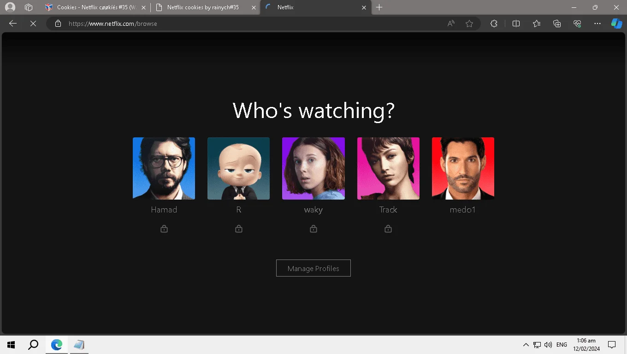
Task: Select the Hamad profile avatar
Action: pos(164,168)
